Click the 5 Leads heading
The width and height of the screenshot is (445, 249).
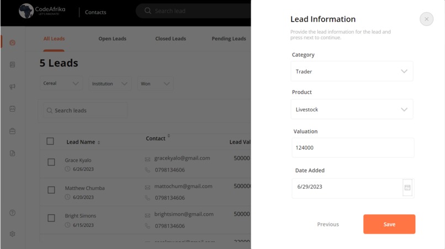coord(59,63)
